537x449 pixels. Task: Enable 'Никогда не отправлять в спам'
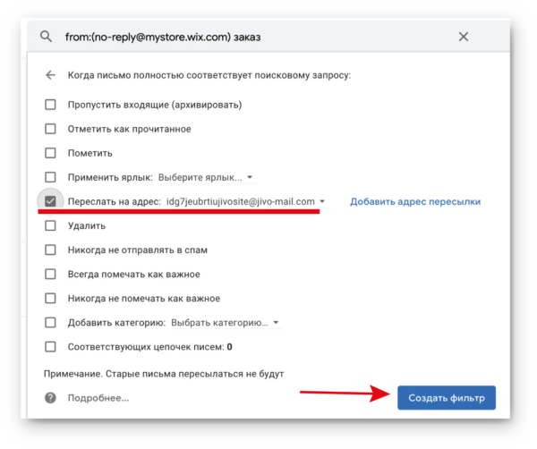coord(50,250)
